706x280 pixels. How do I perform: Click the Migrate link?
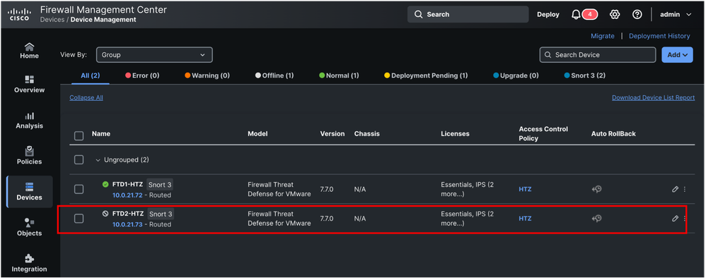[x=603, y=36]
